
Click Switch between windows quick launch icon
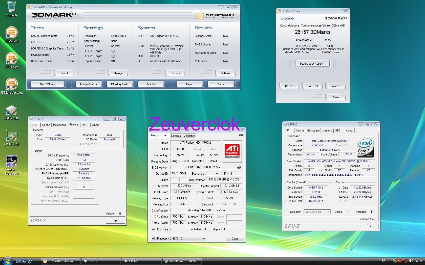24,261
